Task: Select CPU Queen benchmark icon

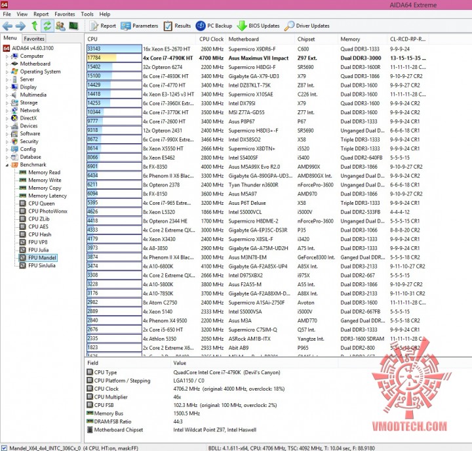Action: [22, 204]
